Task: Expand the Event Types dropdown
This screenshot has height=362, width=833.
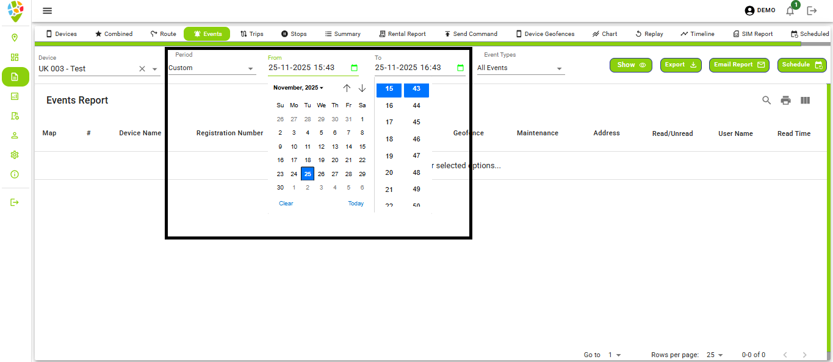Action: point(559,69)
